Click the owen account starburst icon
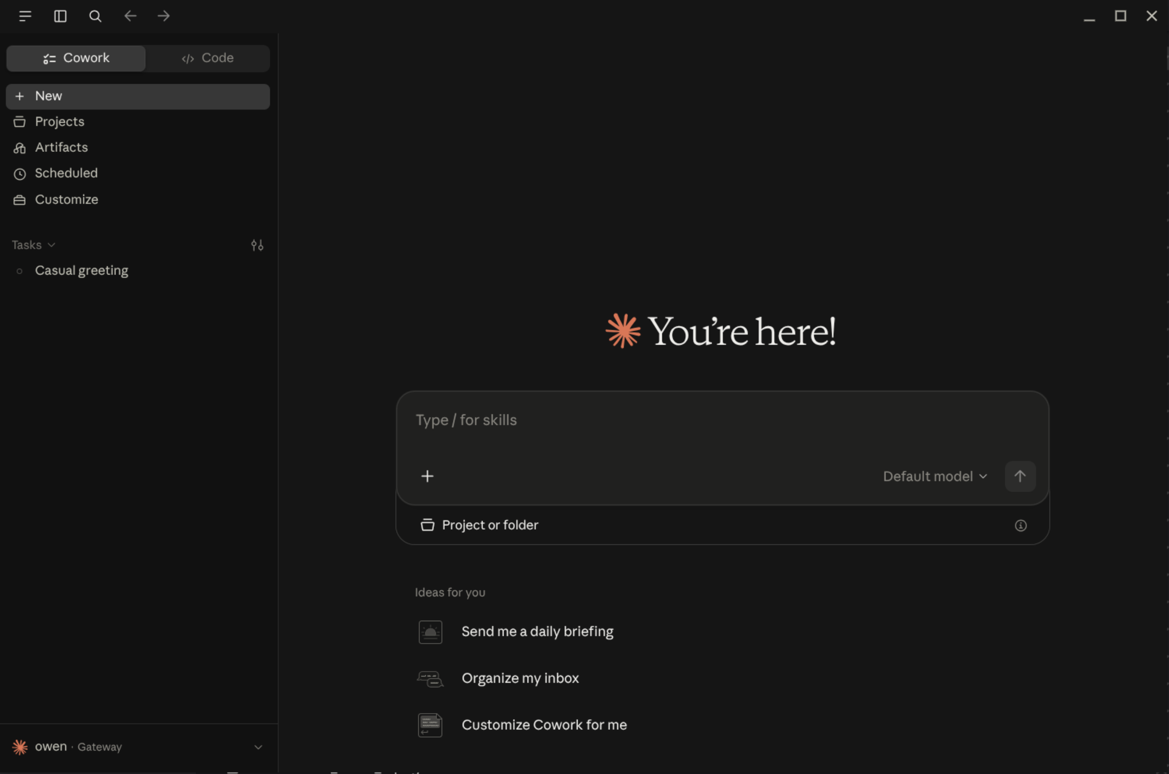This screenshot has height=774, width=1169. 20,747
